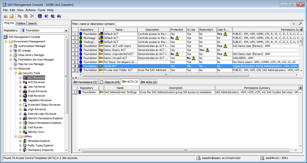
Task: Click the open folder toolbar icon
Action: tap(12, 16)
